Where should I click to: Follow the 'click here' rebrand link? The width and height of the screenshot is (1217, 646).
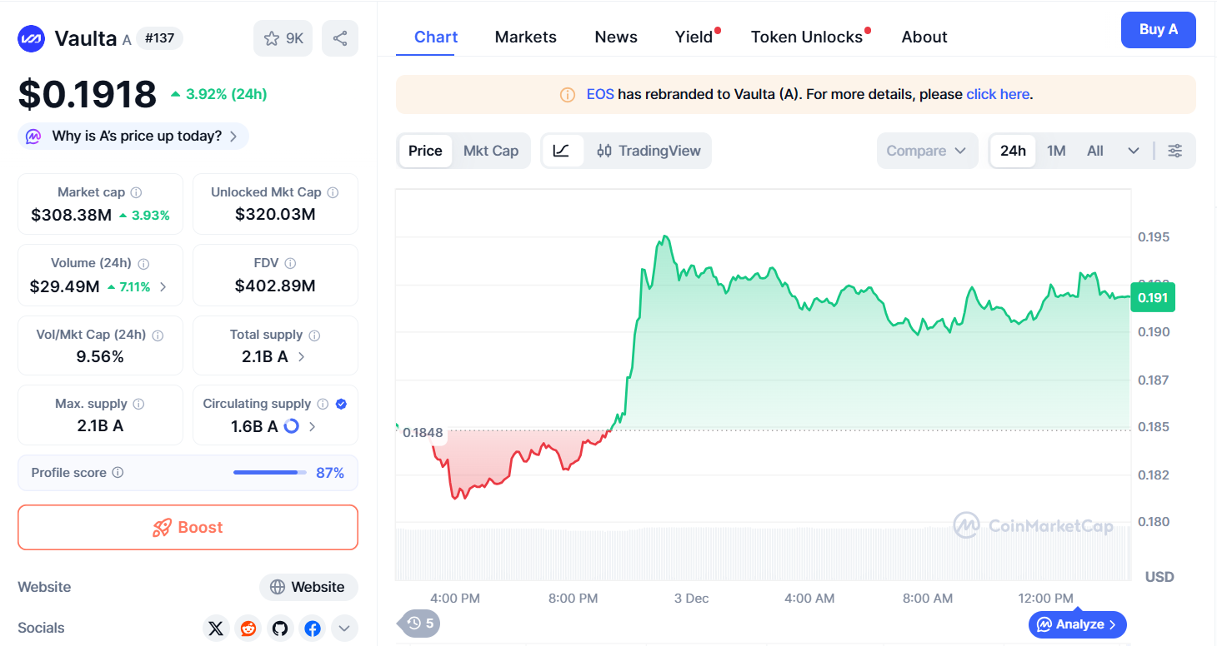click(x=998, y=94)
